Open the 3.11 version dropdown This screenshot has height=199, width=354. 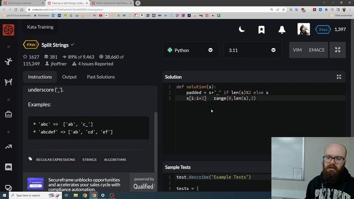[252, 50]
